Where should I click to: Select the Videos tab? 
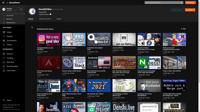(31, 19)
